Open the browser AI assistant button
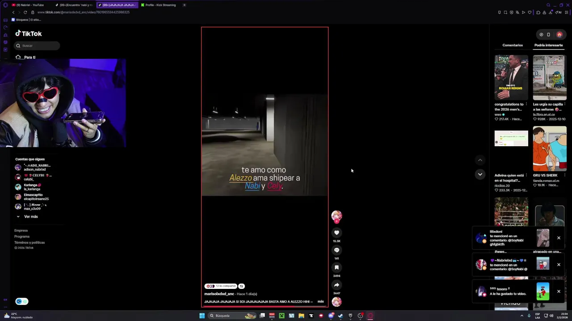This screenshot has height=321, width=572. 558,12
